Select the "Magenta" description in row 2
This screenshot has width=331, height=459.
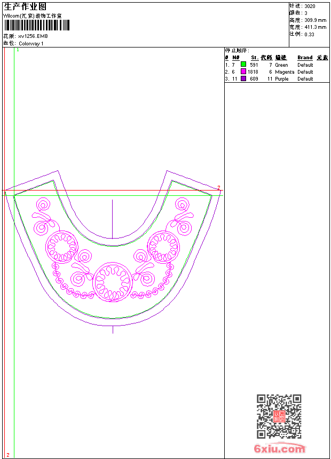click(x=285, y=72)
